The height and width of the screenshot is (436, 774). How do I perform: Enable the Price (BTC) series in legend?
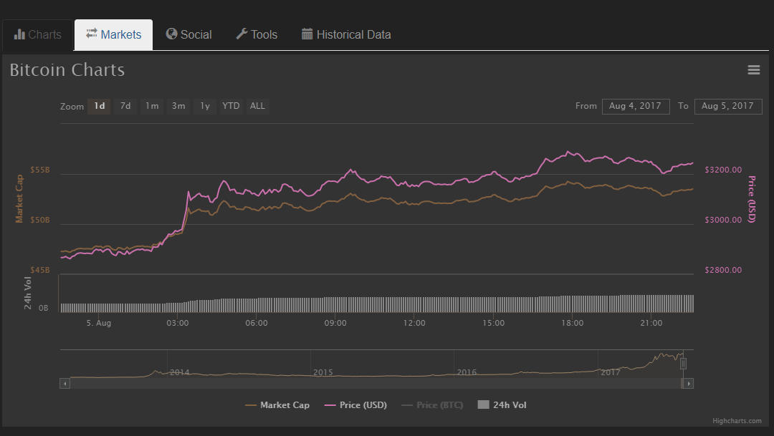(432, 405)
